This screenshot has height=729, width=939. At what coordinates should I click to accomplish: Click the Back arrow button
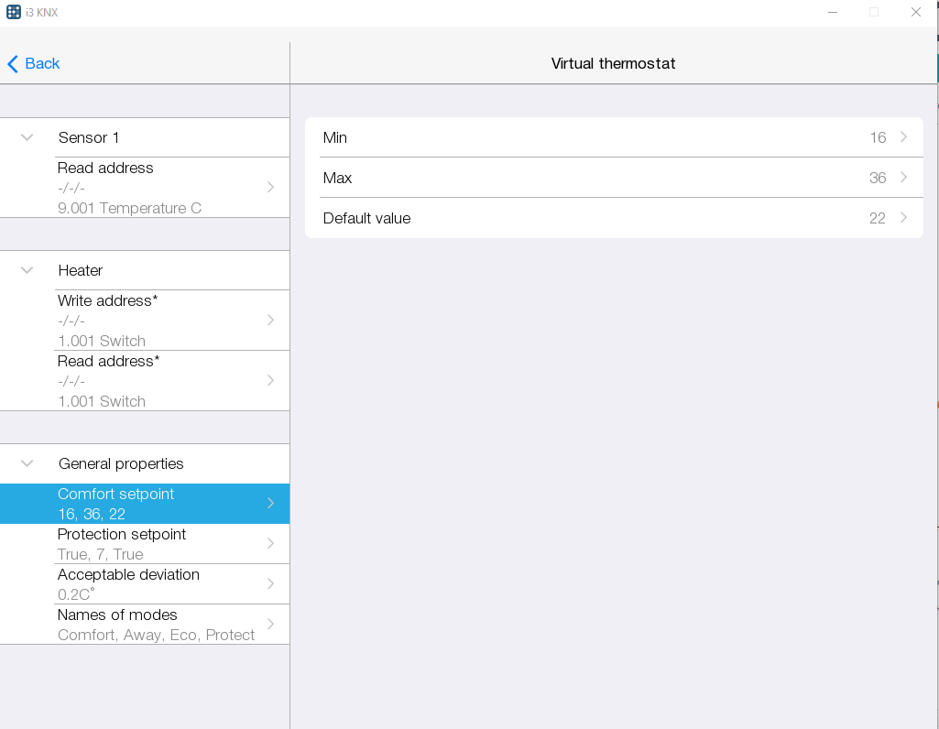[33, 63]
